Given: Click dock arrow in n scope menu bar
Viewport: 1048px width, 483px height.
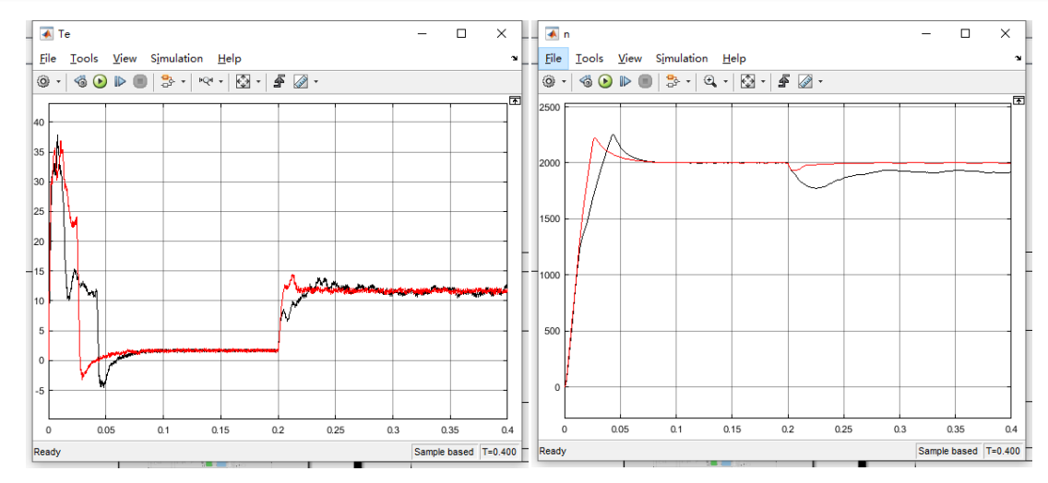Looking at the screenshot, I should [x=1018, y=59].
